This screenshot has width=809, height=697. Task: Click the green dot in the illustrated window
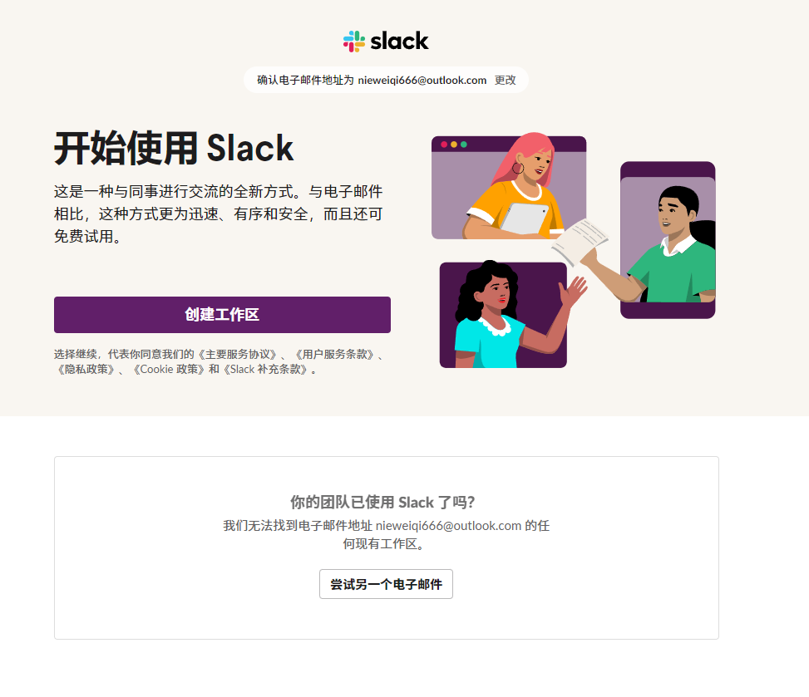(464, 145)
